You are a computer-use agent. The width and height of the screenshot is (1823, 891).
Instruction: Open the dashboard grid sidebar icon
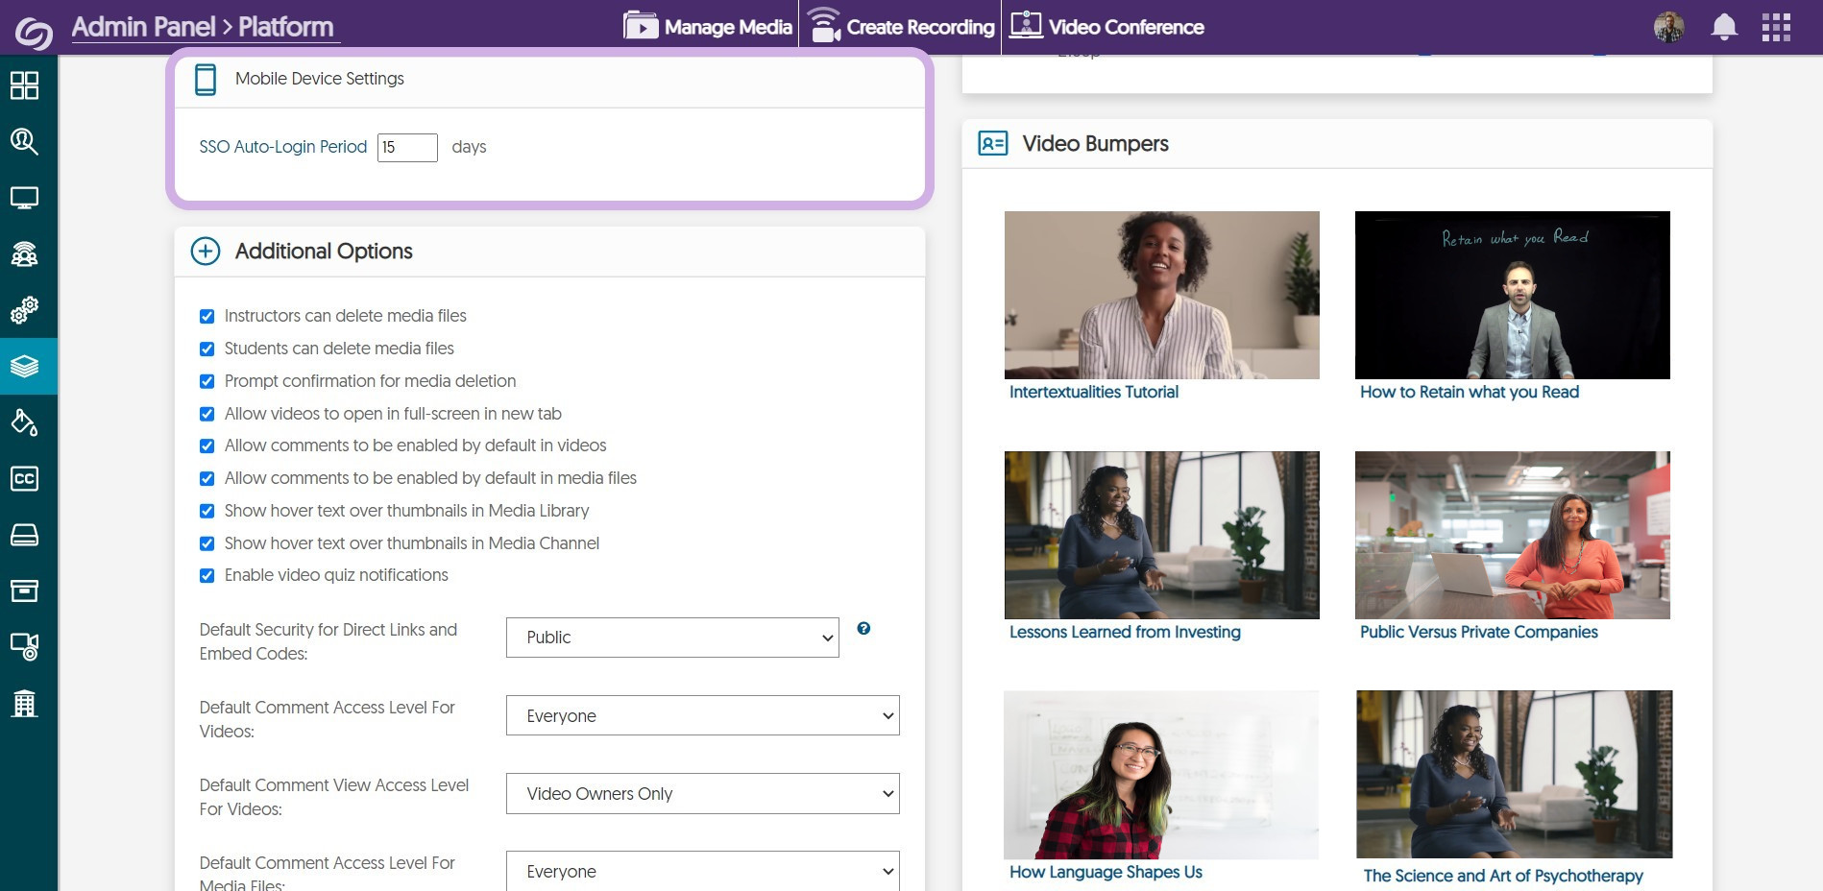coord(24,85)
